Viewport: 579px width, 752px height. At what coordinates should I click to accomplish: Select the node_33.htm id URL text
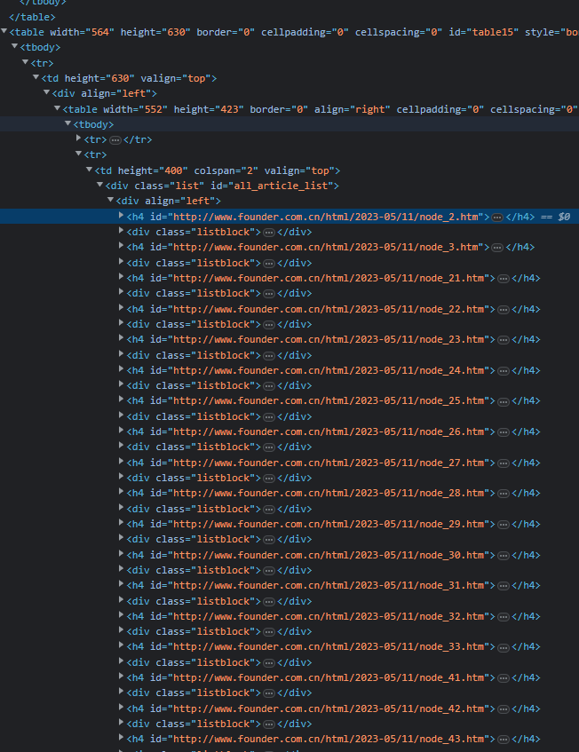click(x=329, y=647)
